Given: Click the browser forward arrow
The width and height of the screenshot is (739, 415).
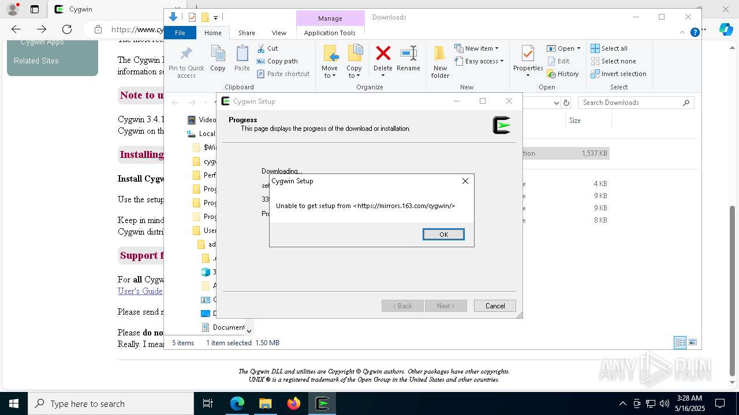Looking at the screenshot, I should point(42,29).
